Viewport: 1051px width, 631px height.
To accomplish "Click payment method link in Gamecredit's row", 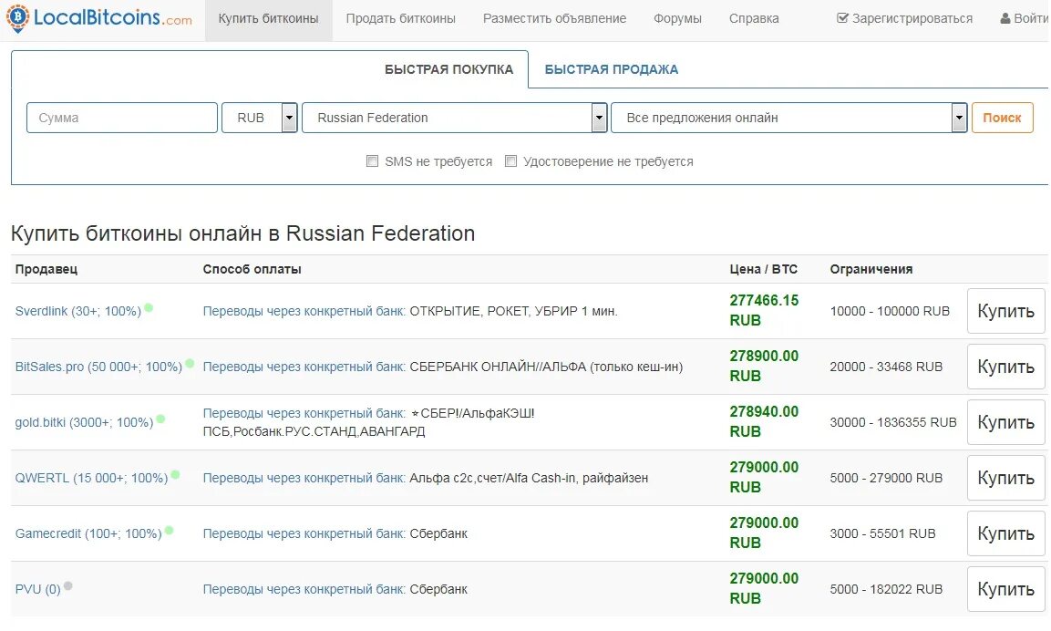I will pos(304,533).
